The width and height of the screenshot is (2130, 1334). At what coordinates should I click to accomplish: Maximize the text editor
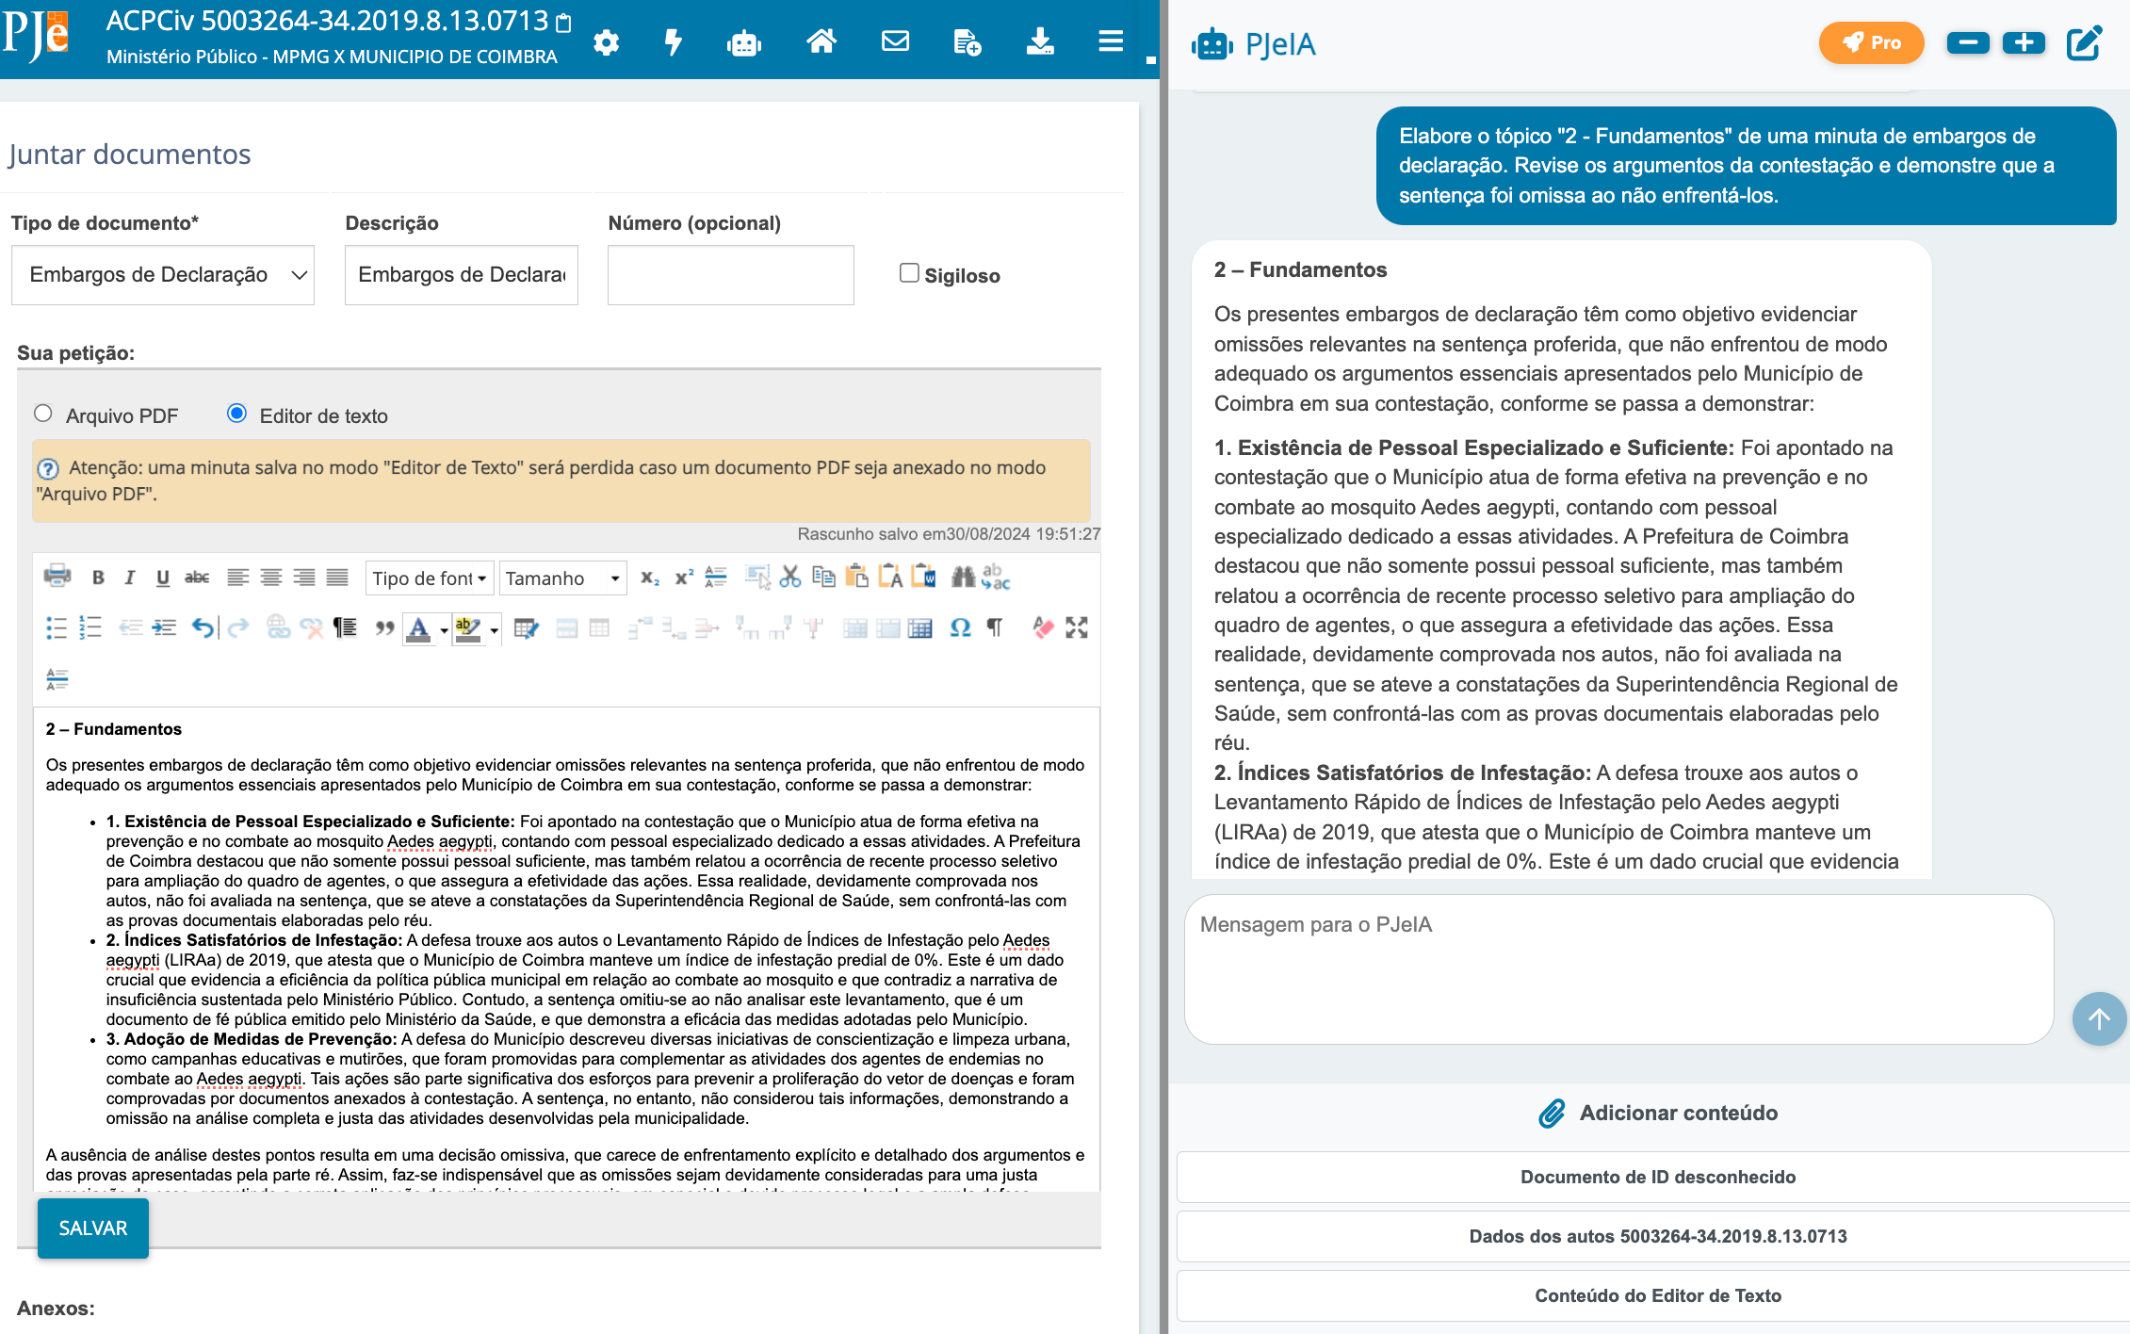(1077, 627)
